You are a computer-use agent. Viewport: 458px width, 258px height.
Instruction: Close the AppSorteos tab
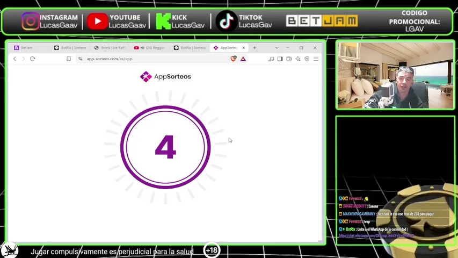[x=244, y=48]
